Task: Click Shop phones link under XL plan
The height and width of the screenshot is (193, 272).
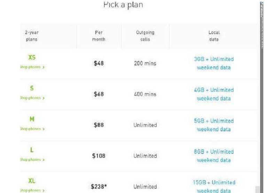Action: click(32, 191)
